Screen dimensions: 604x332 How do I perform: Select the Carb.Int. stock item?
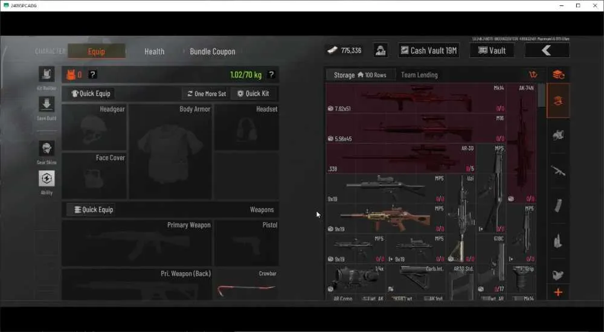coord(416,278)
